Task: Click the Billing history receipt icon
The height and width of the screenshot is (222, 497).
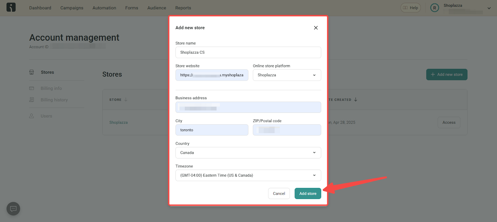Action: point(32,100)
